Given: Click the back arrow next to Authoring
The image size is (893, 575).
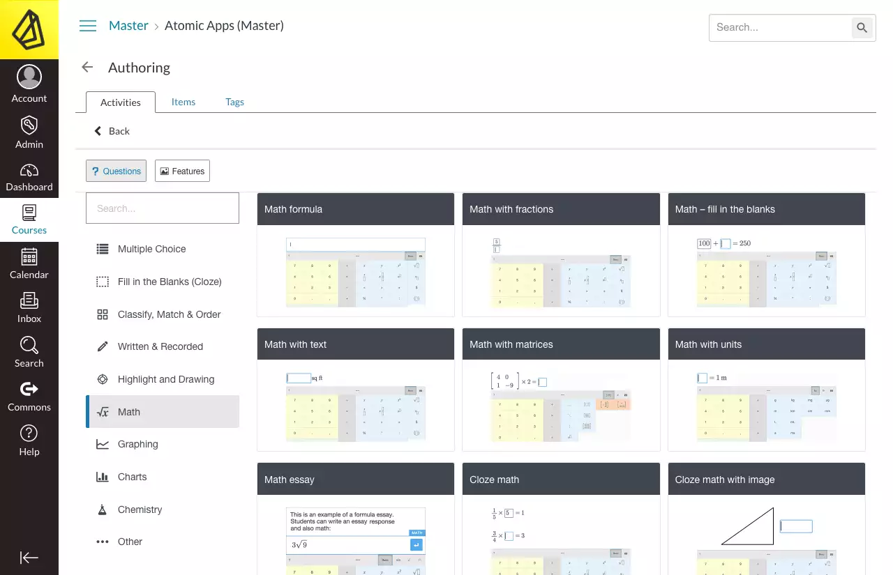Looking at the screenshot, I should click(87, 67).
